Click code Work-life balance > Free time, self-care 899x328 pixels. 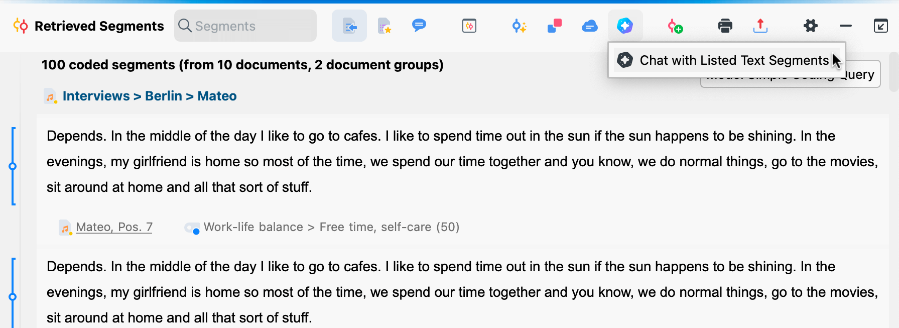pos(331,227)
